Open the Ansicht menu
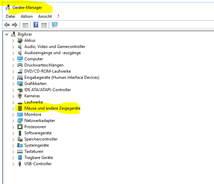The width and height of the screenshot is (214, 184). 45,16
